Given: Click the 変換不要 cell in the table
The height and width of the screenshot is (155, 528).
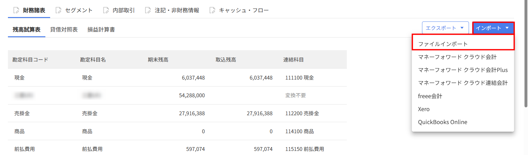Looking at the screenshot, I should [295, 95].
